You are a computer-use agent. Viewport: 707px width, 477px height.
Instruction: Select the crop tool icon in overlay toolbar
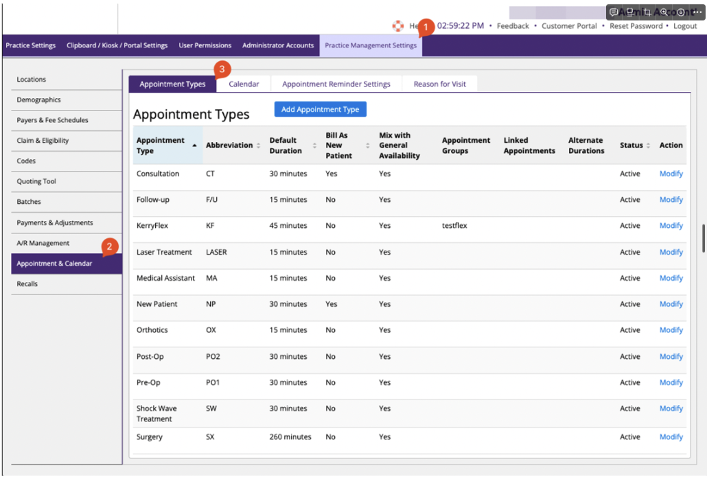click(x=647, y=12)
